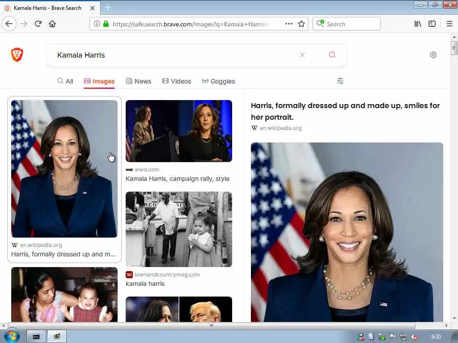The height and width of the screenshot is (343, 458).
Task: Switch to the News tab
Action: 139,81
